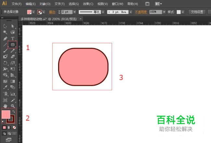Select the Column Graph tool
The image size is (211, 143).
click(x=13, y=94)
